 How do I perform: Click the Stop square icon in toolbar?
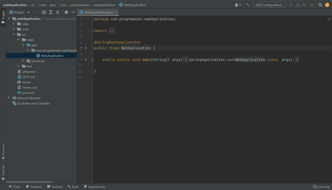(x=312, y=5)
